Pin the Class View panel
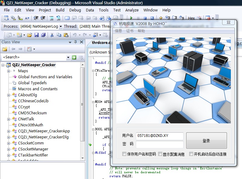The image size is (242, 179). click(75, 42)
